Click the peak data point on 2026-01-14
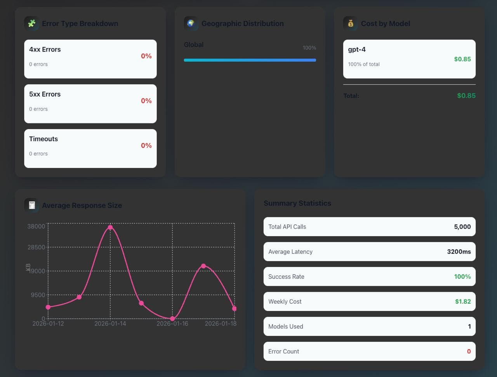This screenshot has height=377, width=497. [x=110, y=227]
